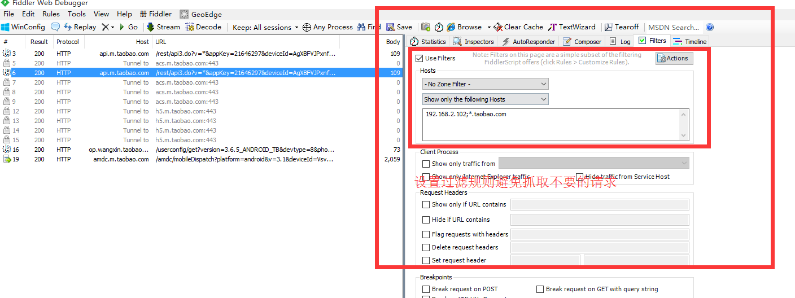
Task: Sort sessions by Result column header
Action: point(39,42)
